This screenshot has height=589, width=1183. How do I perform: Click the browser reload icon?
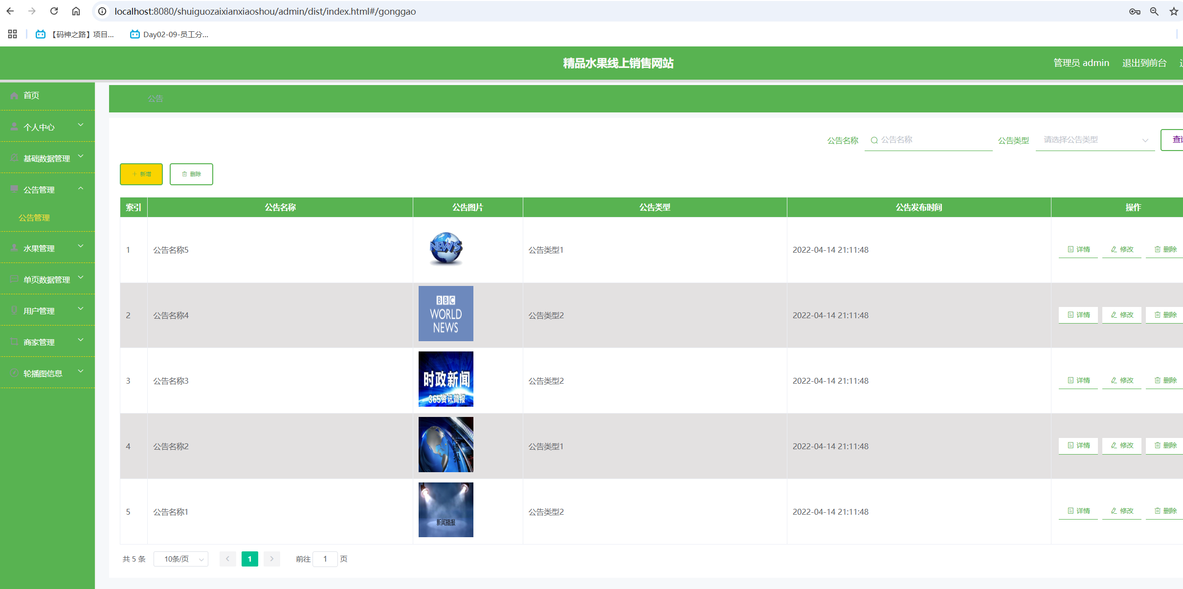(54, 11)
